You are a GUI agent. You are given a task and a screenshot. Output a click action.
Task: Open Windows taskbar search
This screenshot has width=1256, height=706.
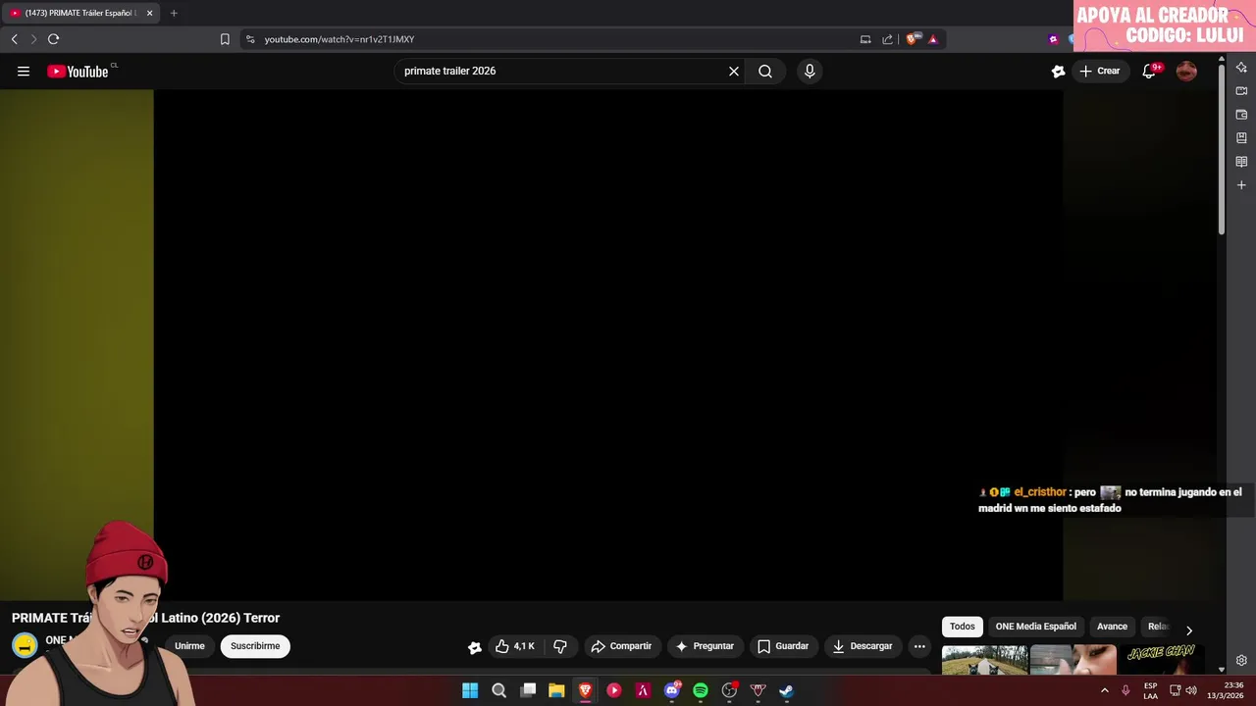click(498, 690)
